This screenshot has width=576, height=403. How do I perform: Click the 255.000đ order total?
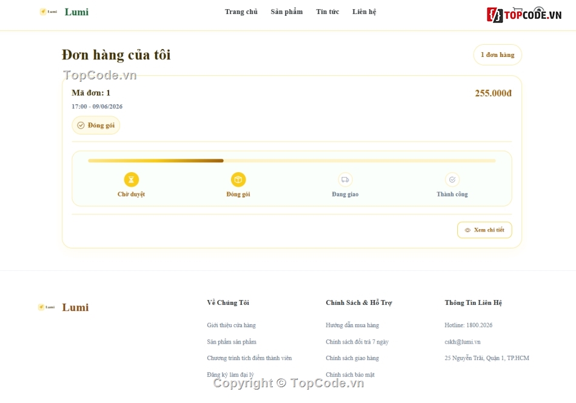[x=493, y=93]
